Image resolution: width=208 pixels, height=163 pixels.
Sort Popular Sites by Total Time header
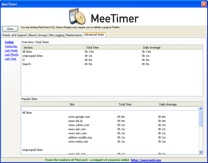[137, 104]
